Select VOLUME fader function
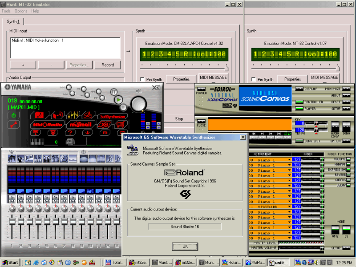This screenshot has width=356, height=267. coord(348,159)
